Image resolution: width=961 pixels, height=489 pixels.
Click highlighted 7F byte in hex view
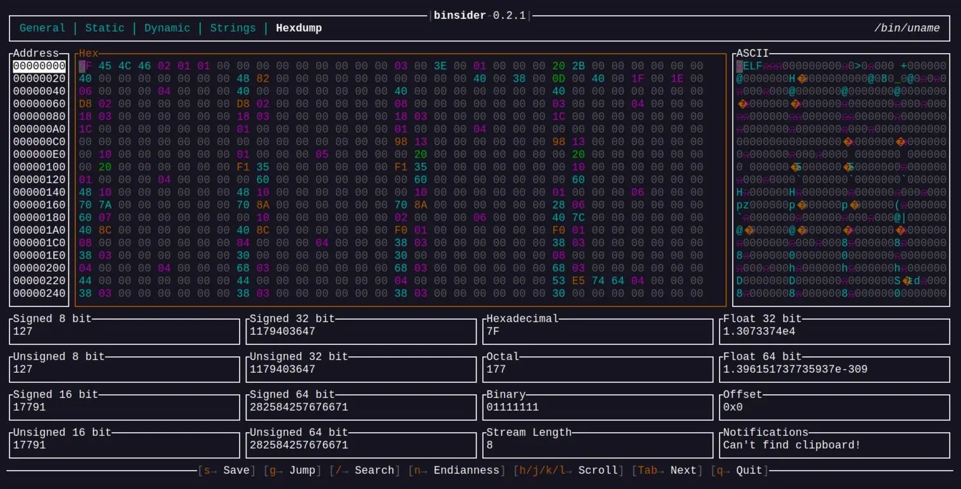click(85, 66)
